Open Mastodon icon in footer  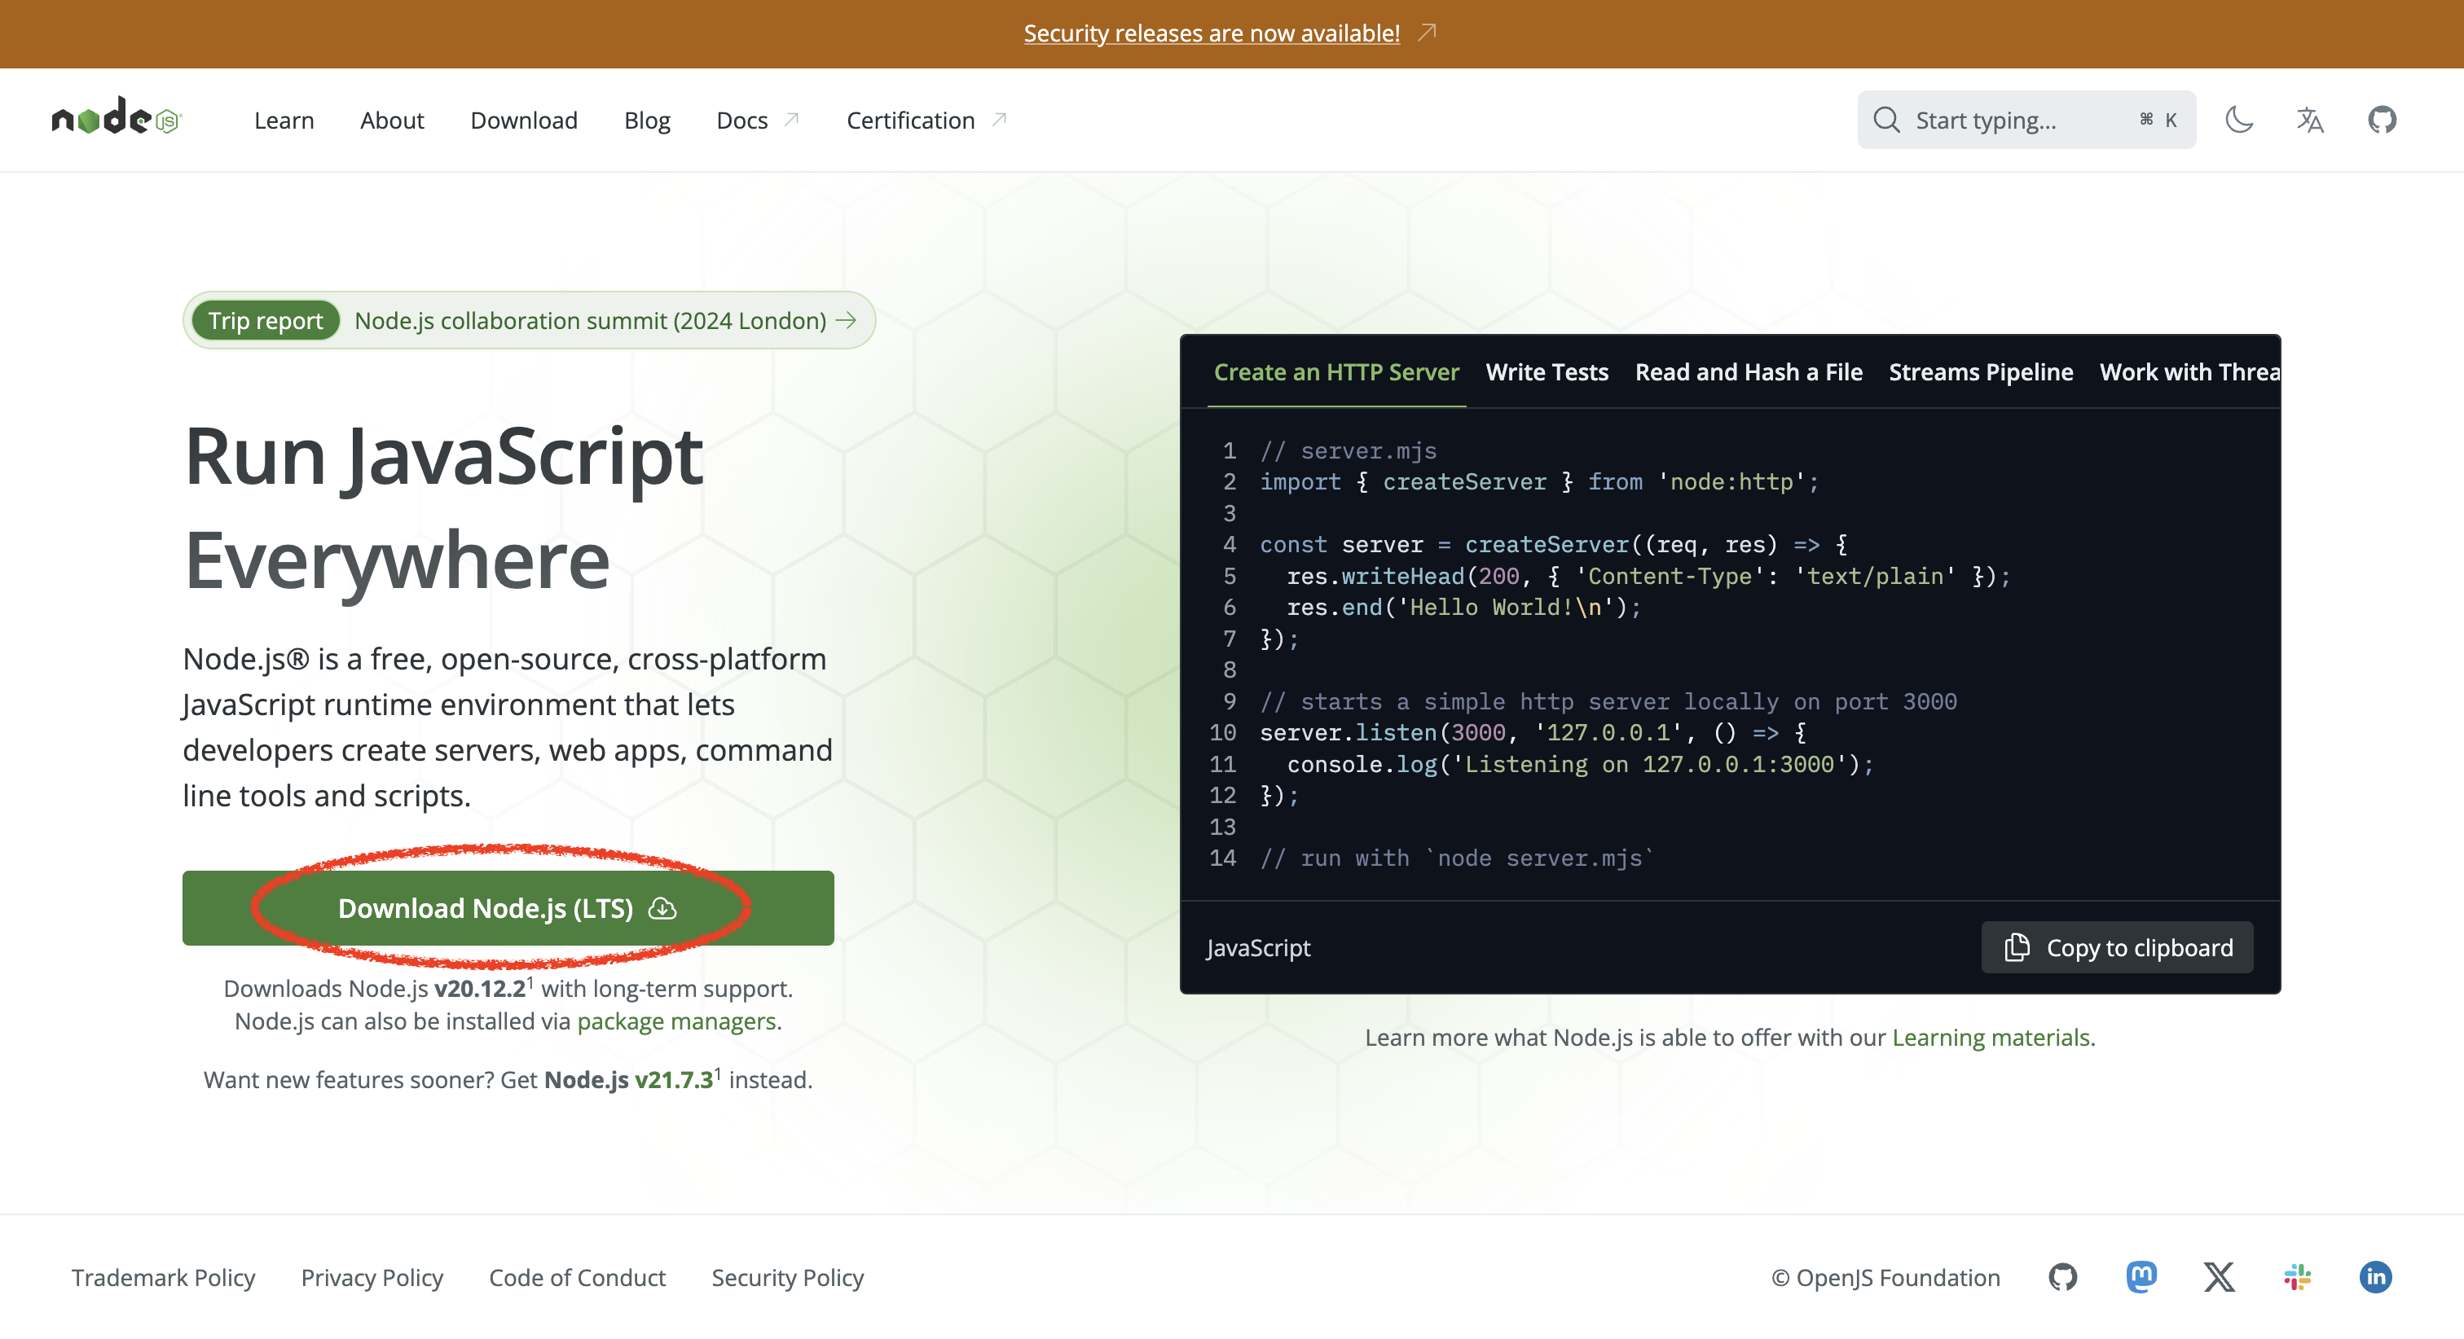coord(2141,1277)
